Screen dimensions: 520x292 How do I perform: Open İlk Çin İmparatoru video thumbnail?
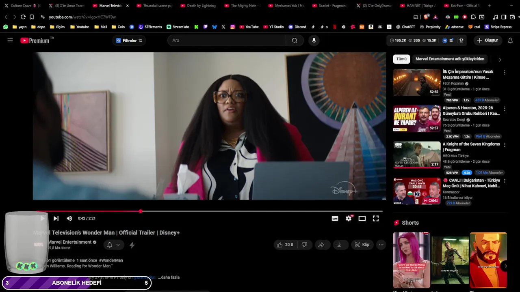[x=416, y=82]
